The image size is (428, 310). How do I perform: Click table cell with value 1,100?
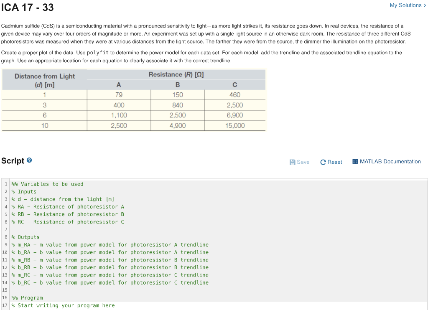(119, 115)
